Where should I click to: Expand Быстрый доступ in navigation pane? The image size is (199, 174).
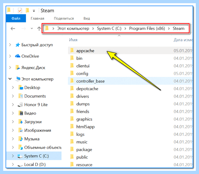[10, 45]
